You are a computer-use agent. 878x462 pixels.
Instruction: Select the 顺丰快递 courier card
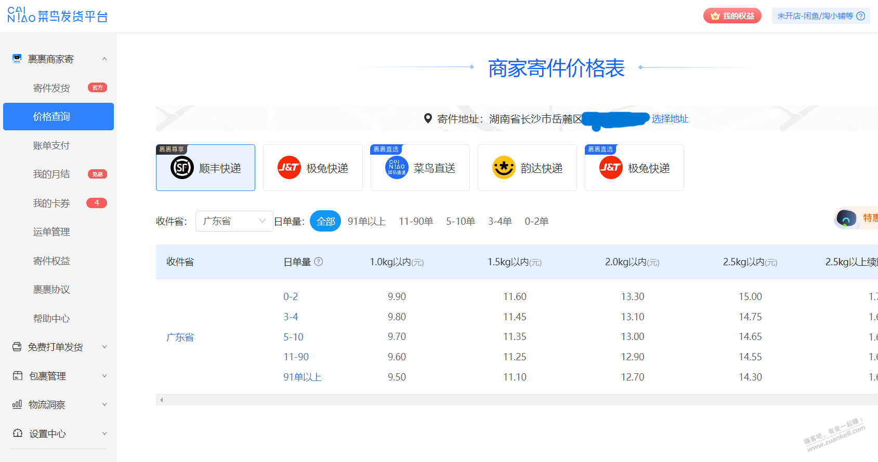click(205, 168)
